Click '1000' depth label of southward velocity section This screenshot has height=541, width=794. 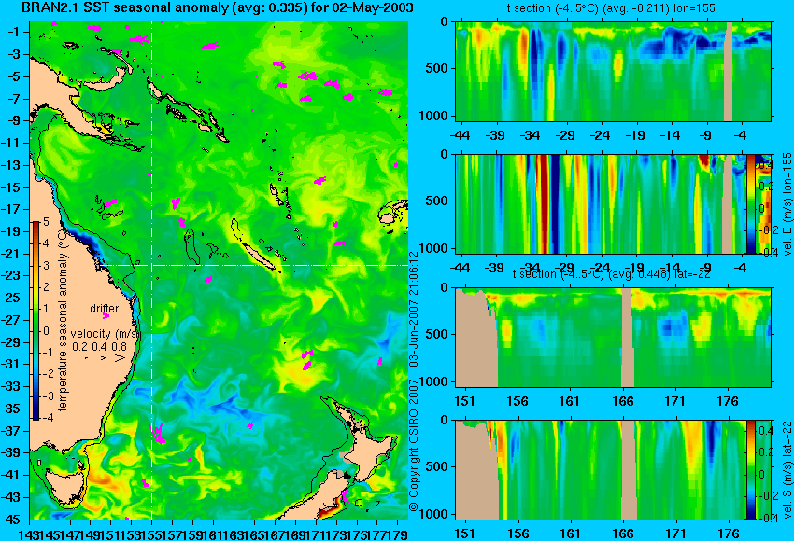click(434, 514)
